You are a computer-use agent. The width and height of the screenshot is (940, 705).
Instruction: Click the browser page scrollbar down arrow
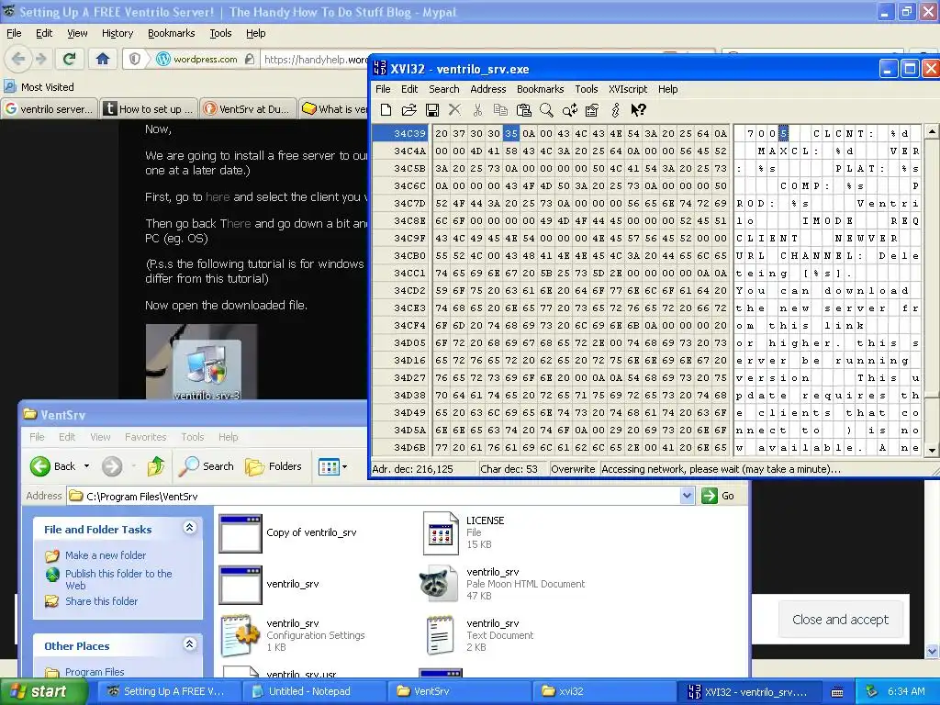933,651
